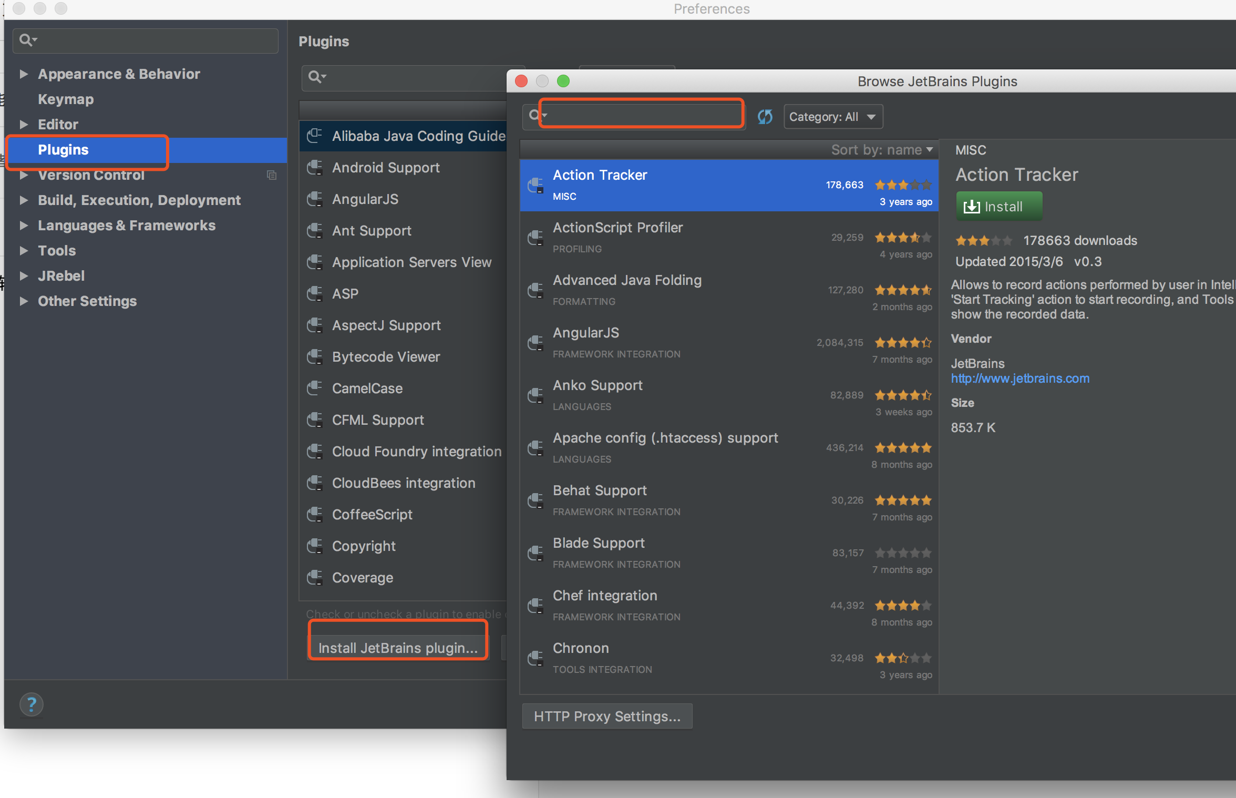1236x798 pixels.
Task: Click the Behat Support plugin icon
Action: [x=535, y=501]
